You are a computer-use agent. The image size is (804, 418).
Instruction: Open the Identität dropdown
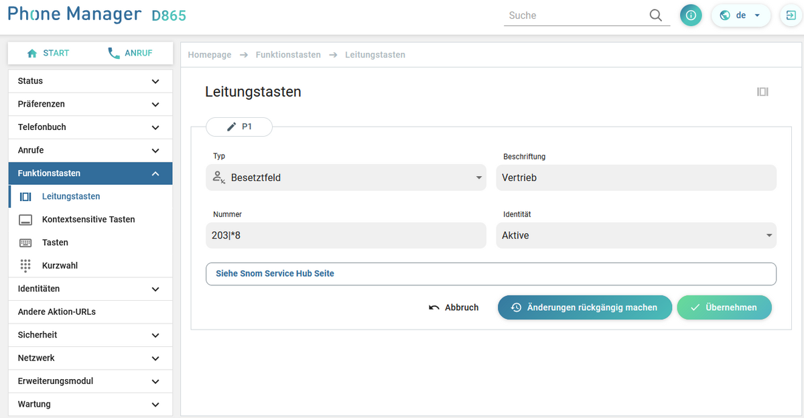[636, 236]
